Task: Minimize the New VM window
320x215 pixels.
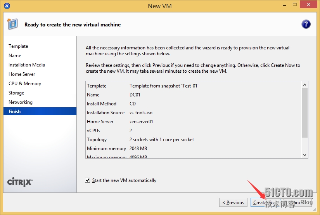Action: pos(284,5)
